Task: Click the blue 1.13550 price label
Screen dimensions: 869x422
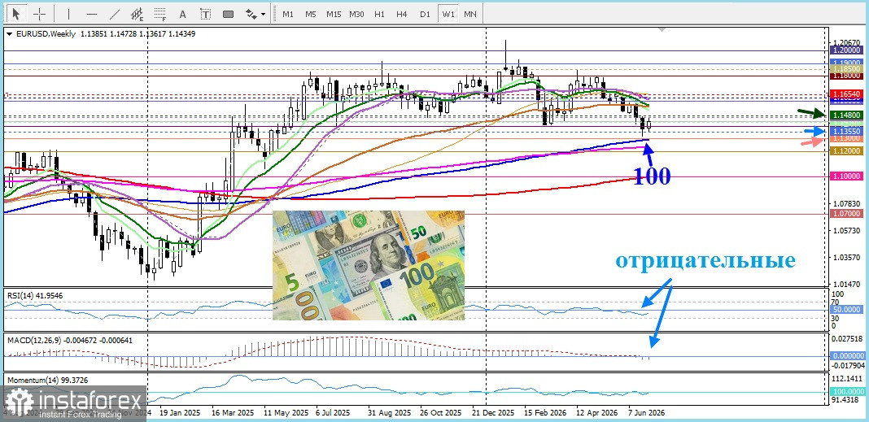Action: [x=845, y=131]
